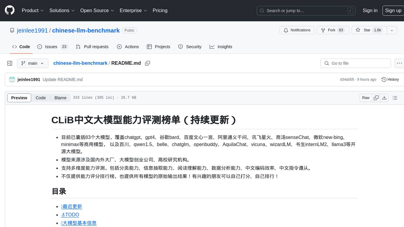The image size is (404, 227).
Task: Open the chinese-llm-benchmark repository link
Action: pyautogui.click(x=86, y=30)
